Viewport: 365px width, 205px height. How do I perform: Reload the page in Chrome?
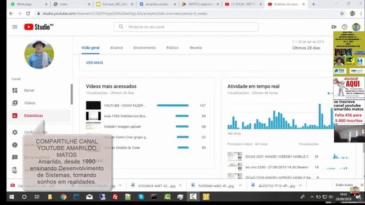[28, 14]
